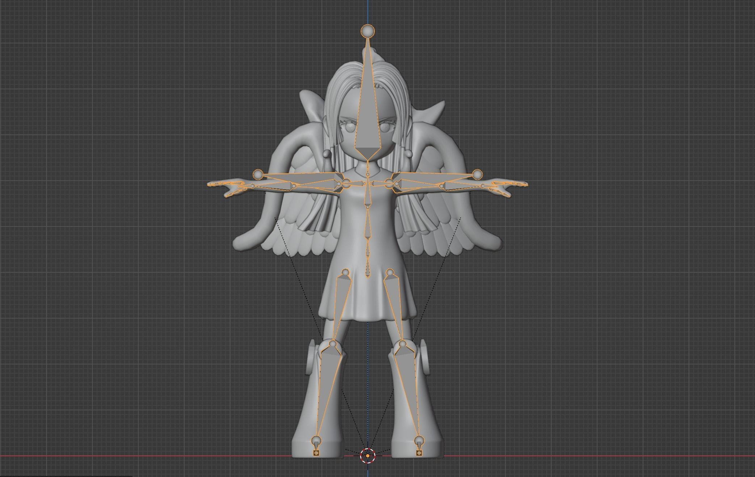Screen dimensions: 755x477
Task: Select the large head bone over the face
Action: [x=368, y=119]
